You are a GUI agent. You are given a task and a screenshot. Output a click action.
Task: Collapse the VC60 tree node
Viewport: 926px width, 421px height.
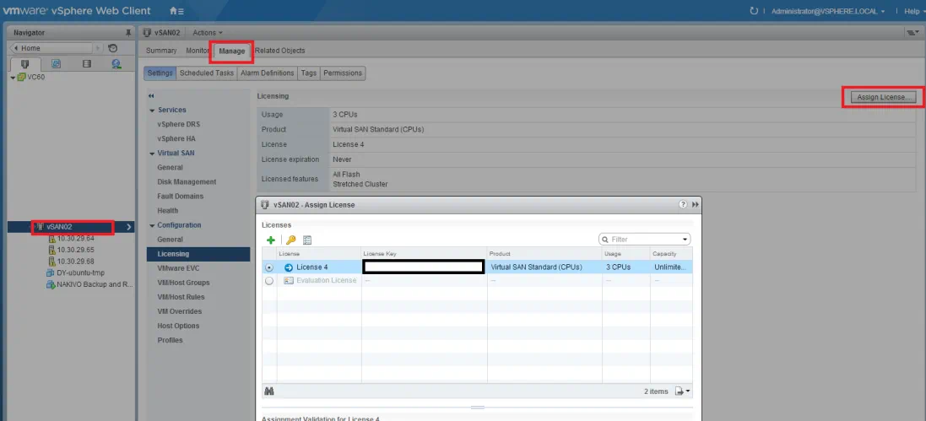13,78
